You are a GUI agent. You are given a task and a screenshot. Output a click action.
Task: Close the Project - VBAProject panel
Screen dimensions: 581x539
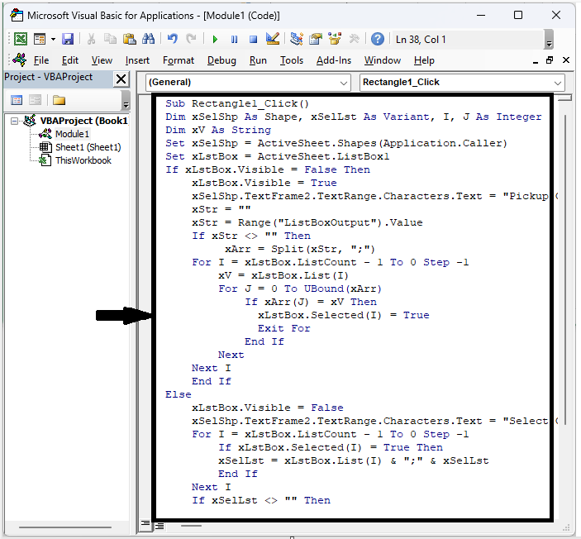pyautogui.click(x=121, y=78)
